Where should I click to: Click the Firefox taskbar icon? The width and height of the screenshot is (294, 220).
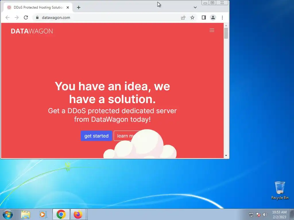click(x=78, y=214)
